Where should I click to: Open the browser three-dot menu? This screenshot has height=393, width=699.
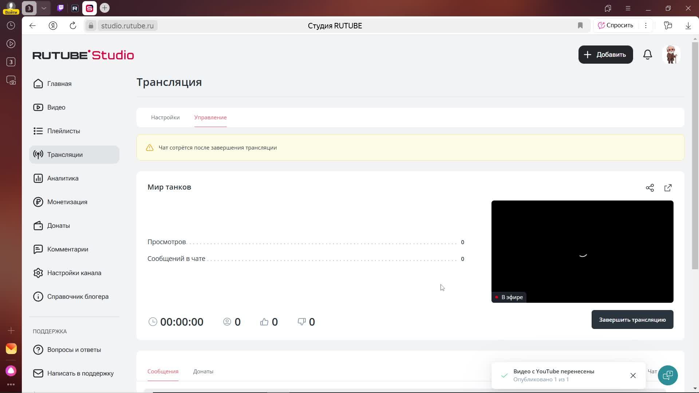646,25
